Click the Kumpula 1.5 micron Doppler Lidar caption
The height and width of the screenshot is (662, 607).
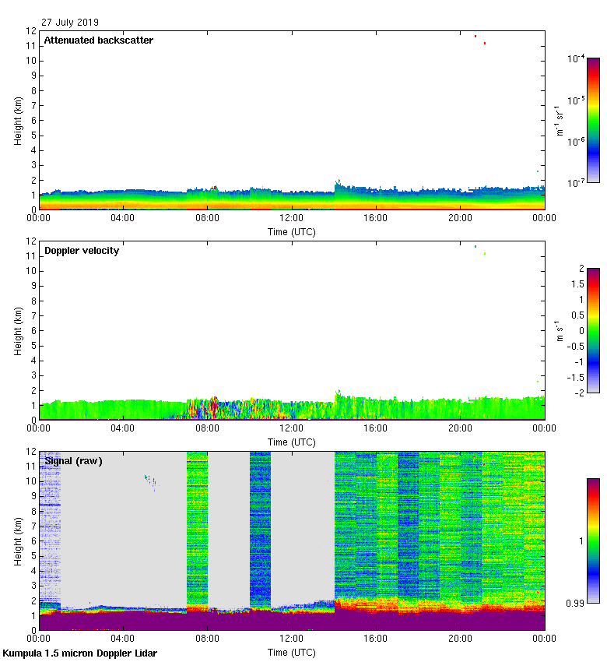79,653
